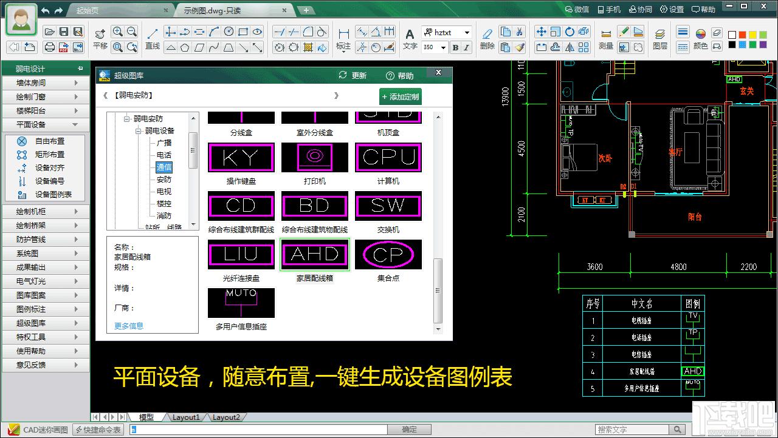Click the 确定 button in command bar
Viewport: 778px width, 438px height.
[410, 430]
